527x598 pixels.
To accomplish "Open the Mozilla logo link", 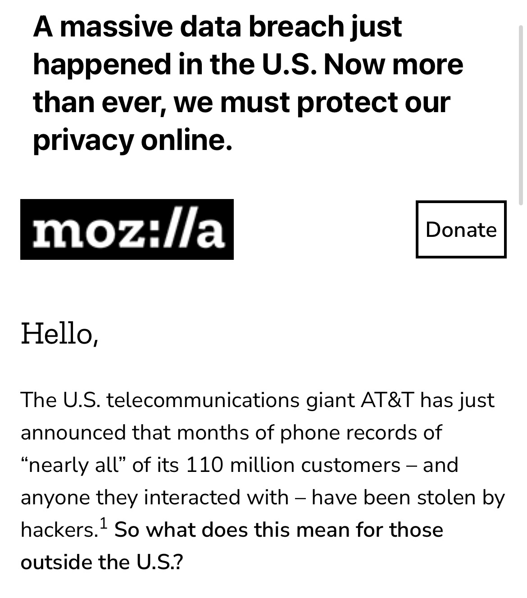I will [127, 229].
